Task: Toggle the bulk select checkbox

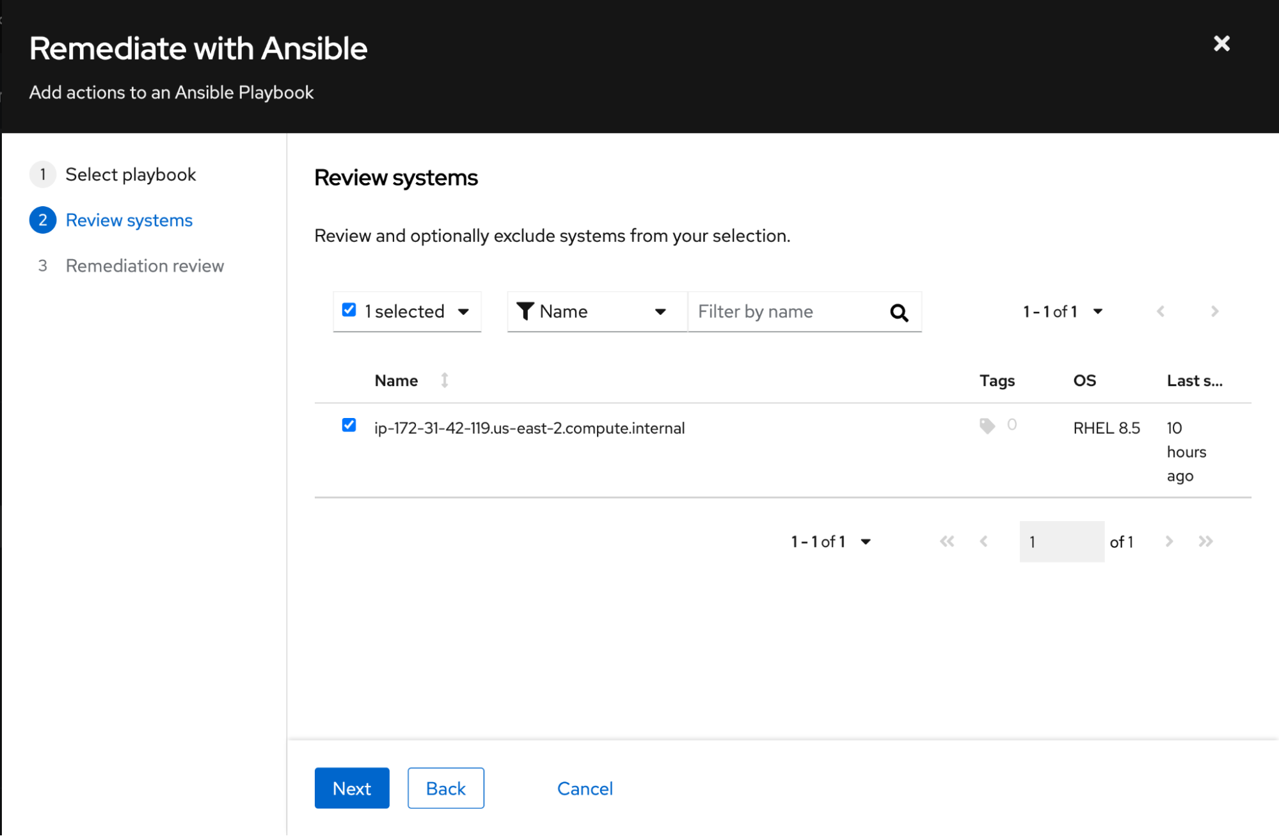Action: (x=349, y=310)
